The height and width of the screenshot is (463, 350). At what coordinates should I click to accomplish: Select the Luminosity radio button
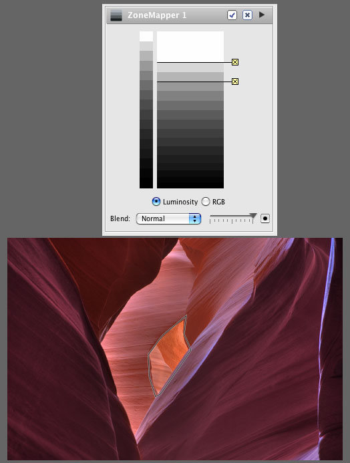click(x=156, y=202)
